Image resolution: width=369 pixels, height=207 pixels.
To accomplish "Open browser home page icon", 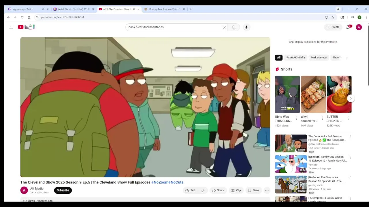I will [x=29, y=17].
